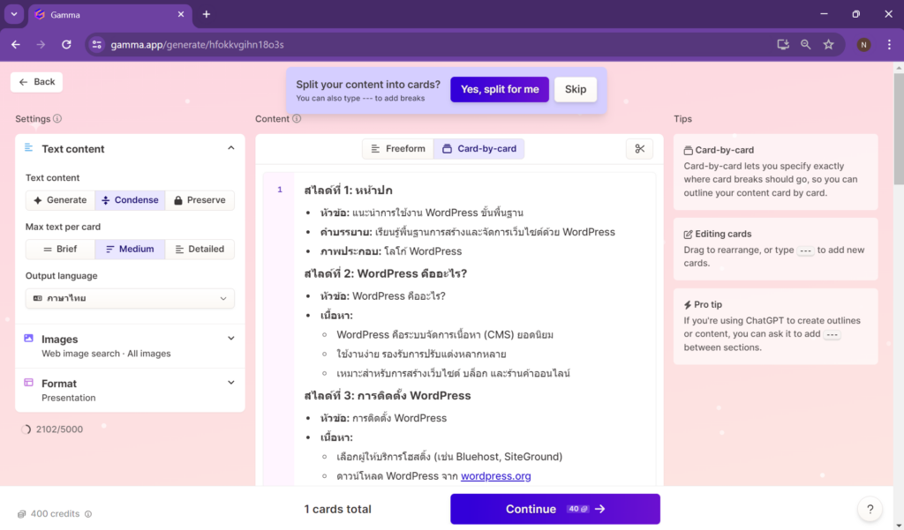Click the "Editing cards" tip title
This screenshot has height=530, width=904.
[723, 234]
